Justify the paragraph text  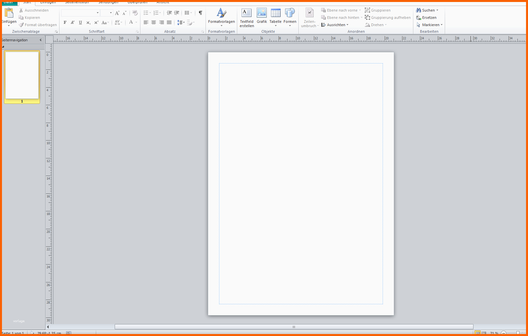[169, 22]
